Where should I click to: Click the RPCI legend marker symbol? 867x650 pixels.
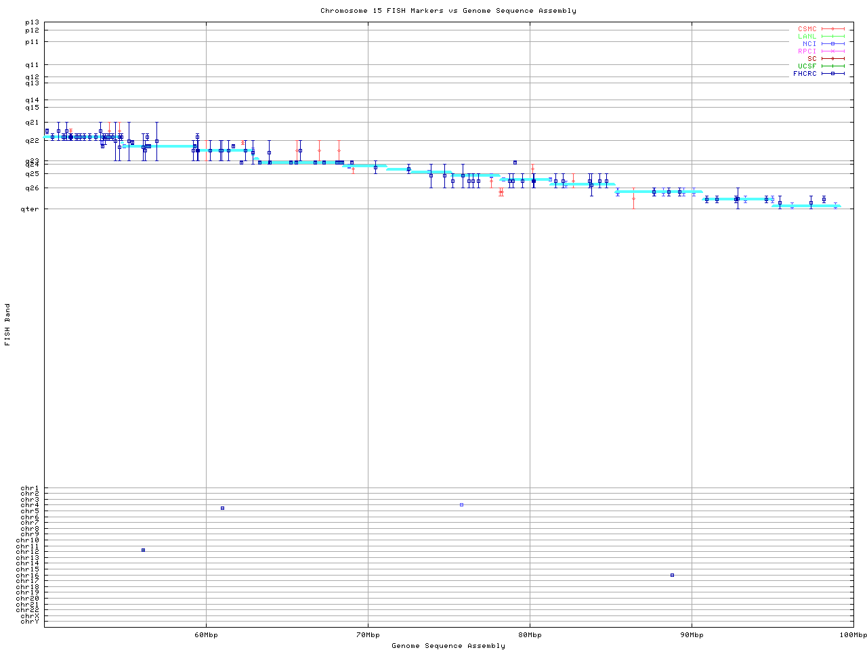tap(832, 51)
